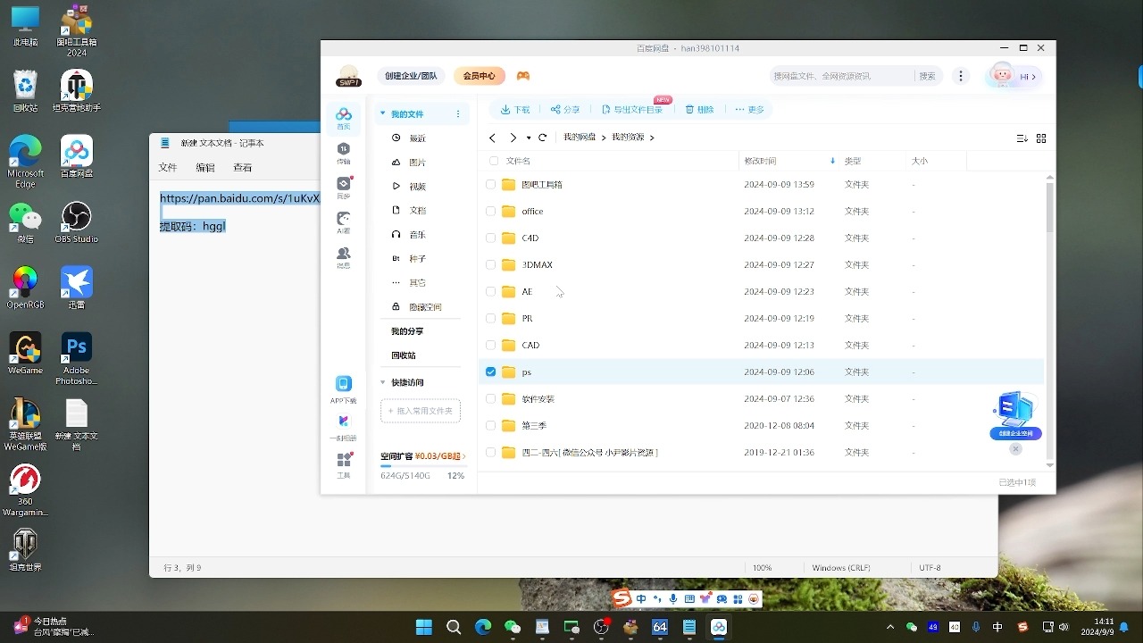The width and height of the screenshot is (1143, 643).
Task: Check the PR folder checkbox
Action: 490,319
